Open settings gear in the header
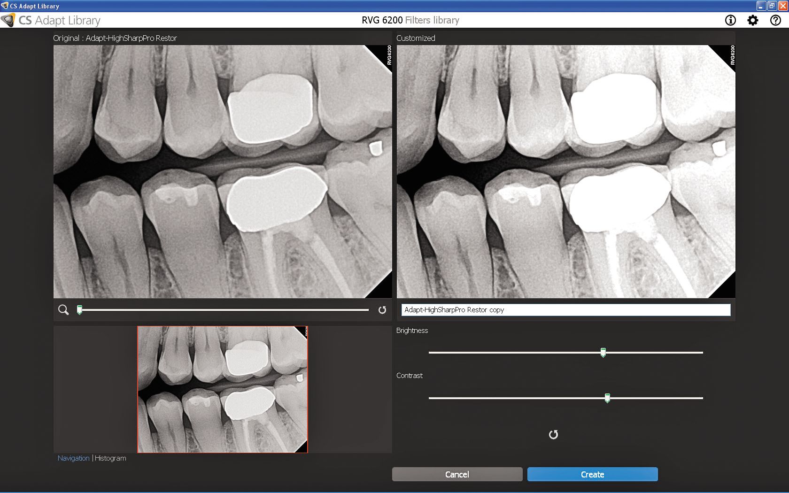The image size is (789, 493). point(753,20)
